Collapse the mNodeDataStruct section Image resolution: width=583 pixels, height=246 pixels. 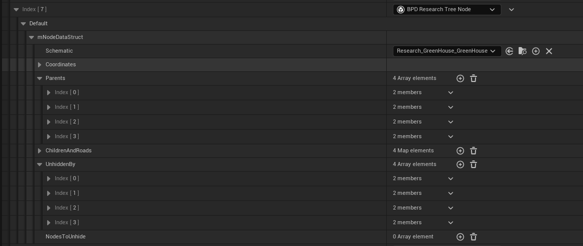click(x=31, y=37)
